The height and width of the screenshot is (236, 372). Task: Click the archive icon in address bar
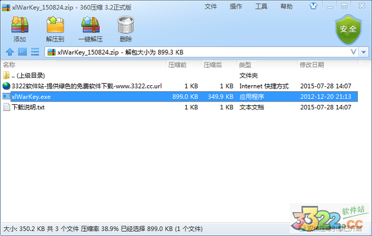[x=51, y=52]
